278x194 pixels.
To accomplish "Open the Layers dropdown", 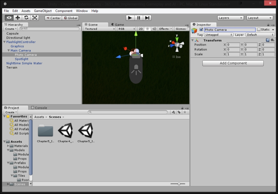I will [x=230, y=18].
